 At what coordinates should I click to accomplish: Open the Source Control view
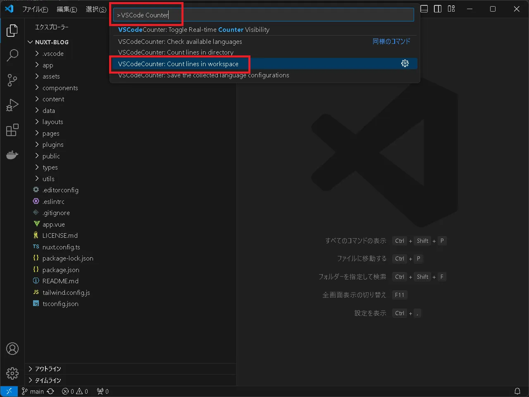(12, 80)
